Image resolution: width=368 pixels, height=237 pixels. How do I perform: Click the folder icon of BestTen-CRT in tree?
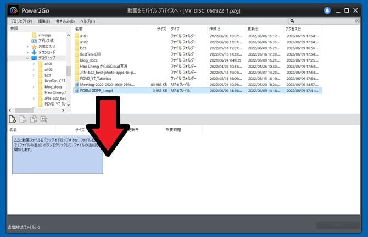[40, 81]
